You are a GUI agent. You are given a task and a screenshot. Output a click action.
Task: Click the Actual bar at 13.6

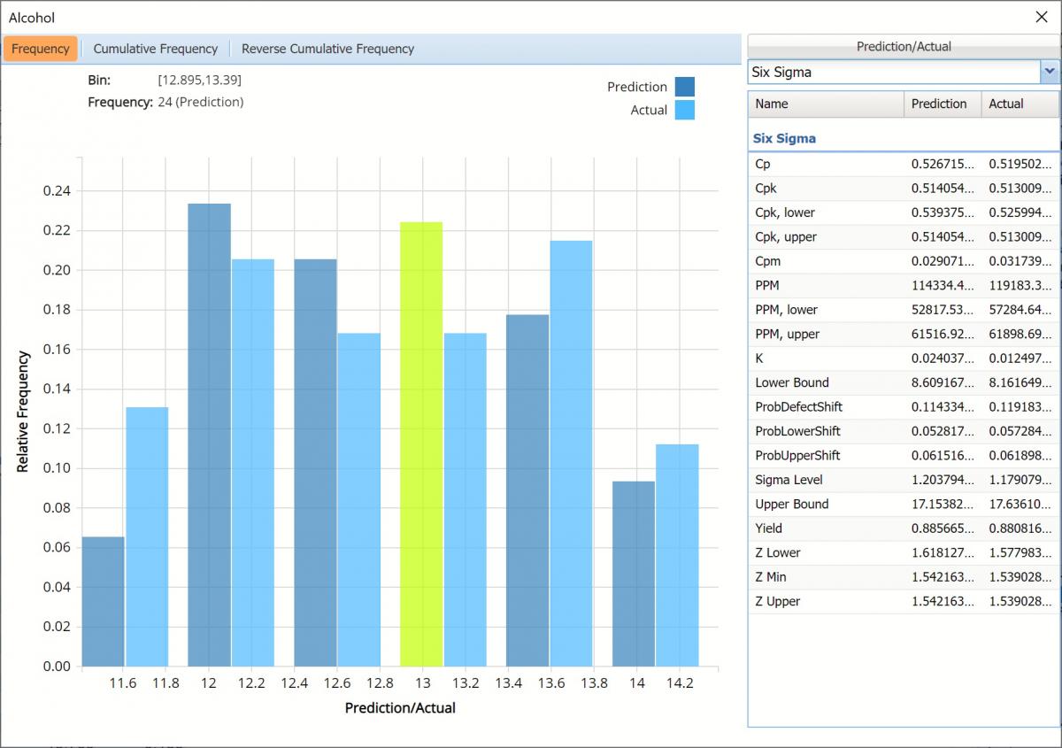571,453
